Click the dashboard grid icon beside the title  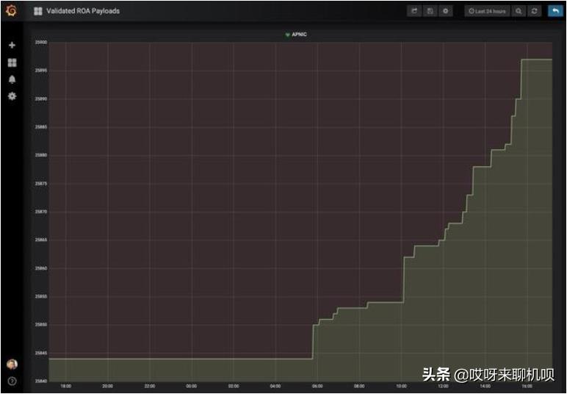[x=38, y=11]
